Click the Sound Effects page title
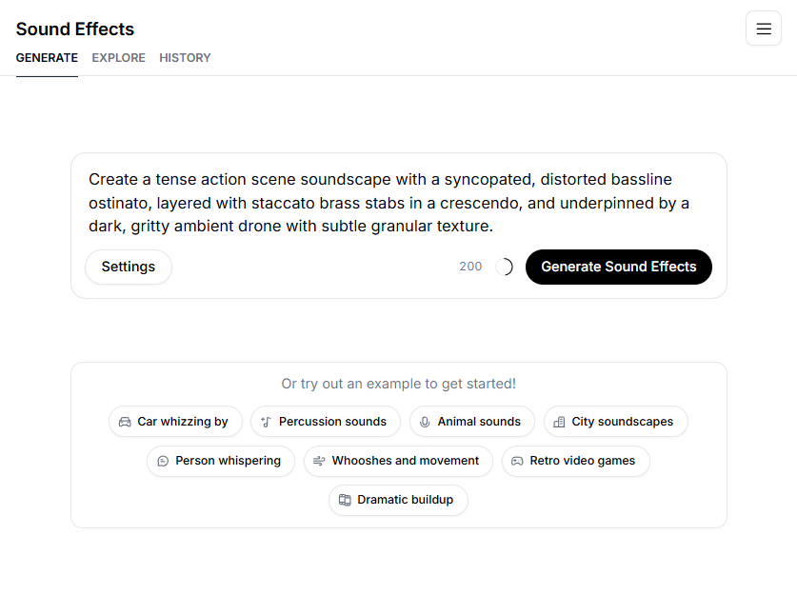 pyautogui.click(x=75, y=29)
